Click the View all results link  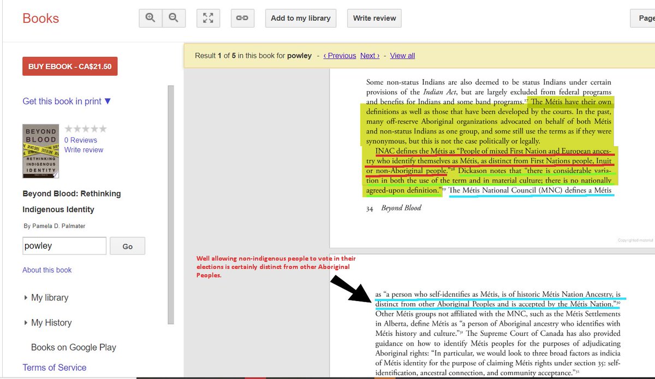(x=402, y=56)
